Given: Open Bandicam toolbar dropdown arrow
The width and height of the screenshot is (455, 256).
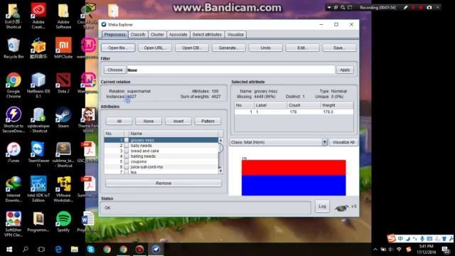Looking at the screenshot, I should (x=329, y=8).
